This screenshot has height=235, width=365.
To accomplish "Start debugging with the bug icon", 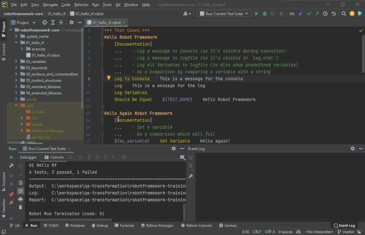I will [265, 14].
